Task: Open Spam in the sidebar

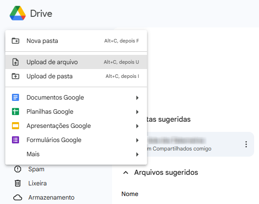Action: [36, 169]
